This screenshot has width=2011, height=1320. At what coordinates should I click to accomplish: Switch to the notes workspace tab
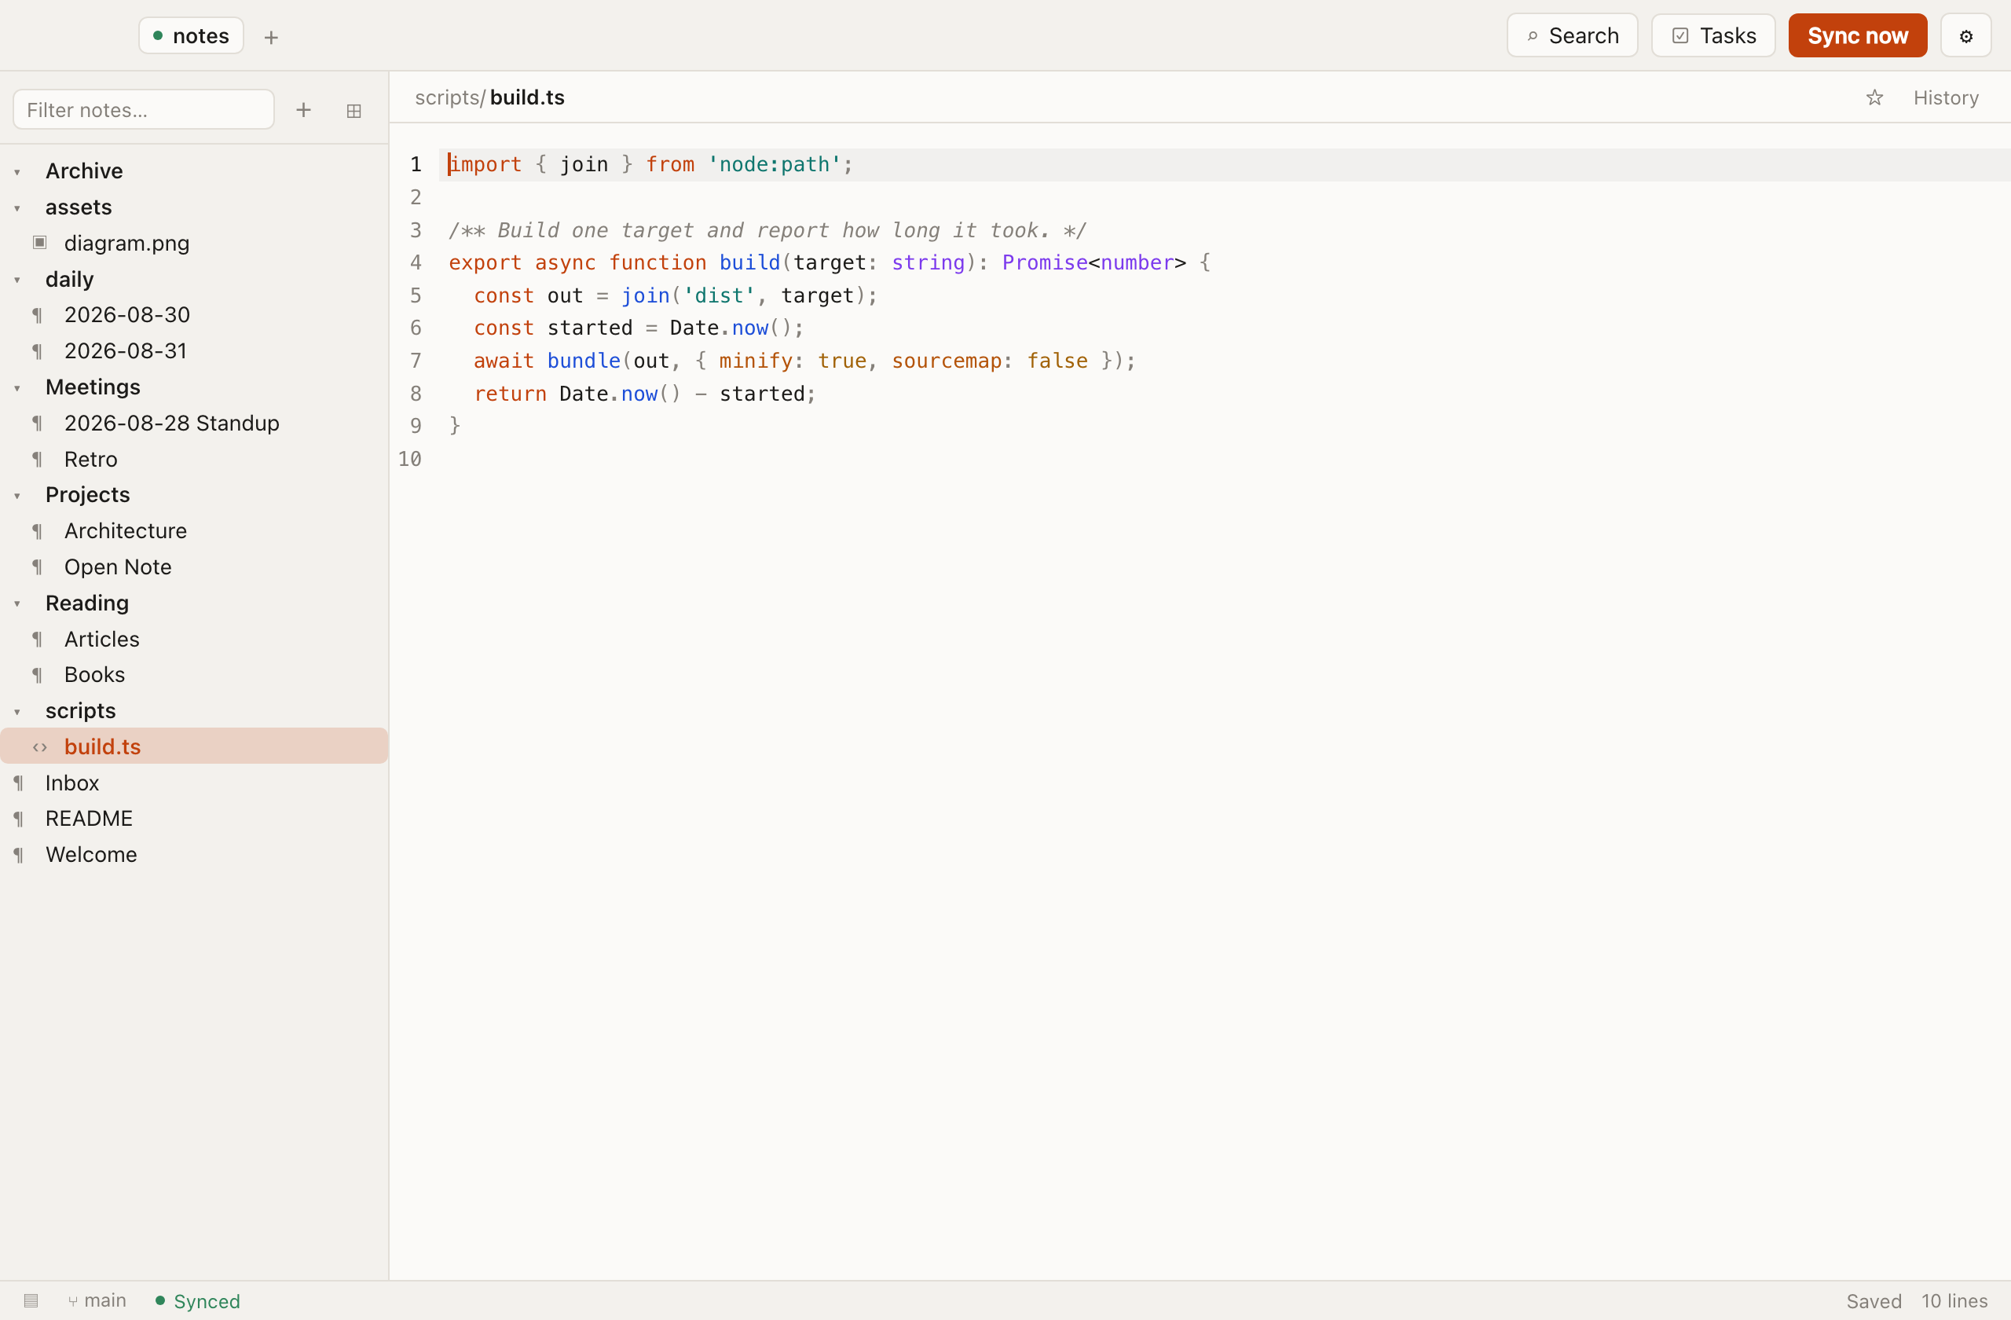191,36
